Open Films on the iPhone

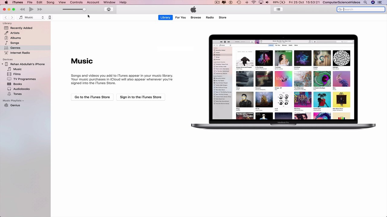coord(25,74)
